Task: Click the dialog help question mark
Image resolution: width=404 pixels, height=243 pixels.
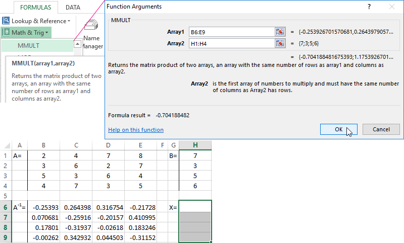Action: pos(369,7)
